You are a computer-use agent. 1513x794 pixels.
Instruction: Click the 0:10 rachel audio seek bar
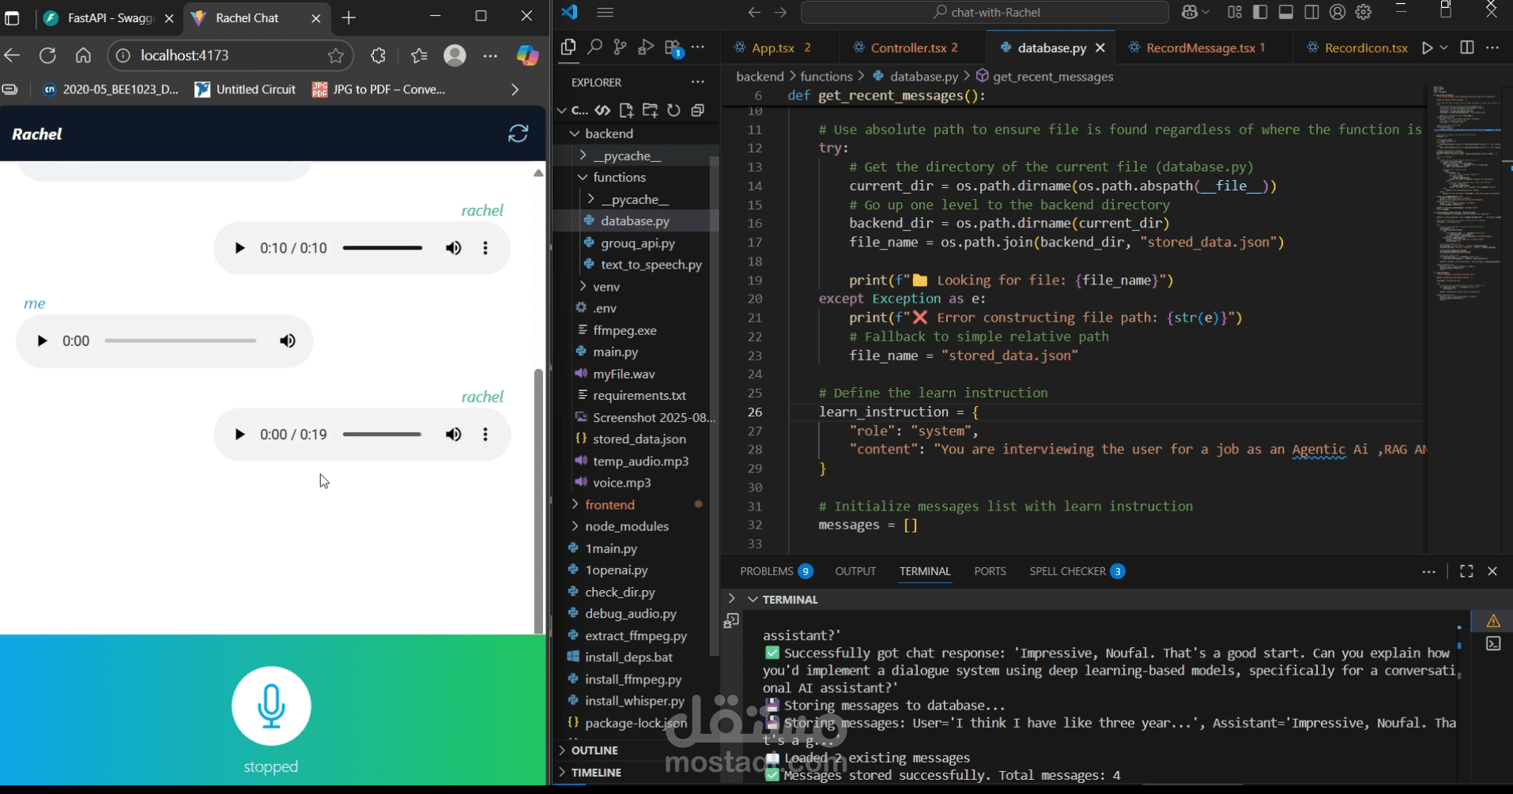[x=383, y=248]
